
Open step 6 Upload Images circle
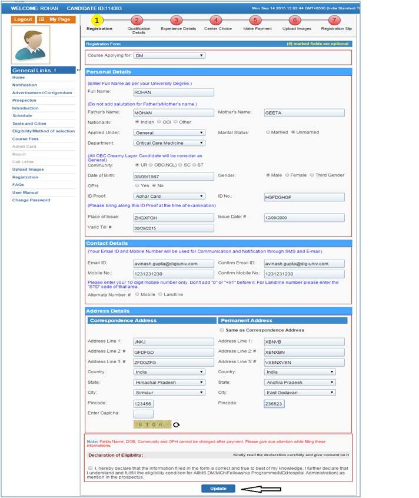(295, 21)
